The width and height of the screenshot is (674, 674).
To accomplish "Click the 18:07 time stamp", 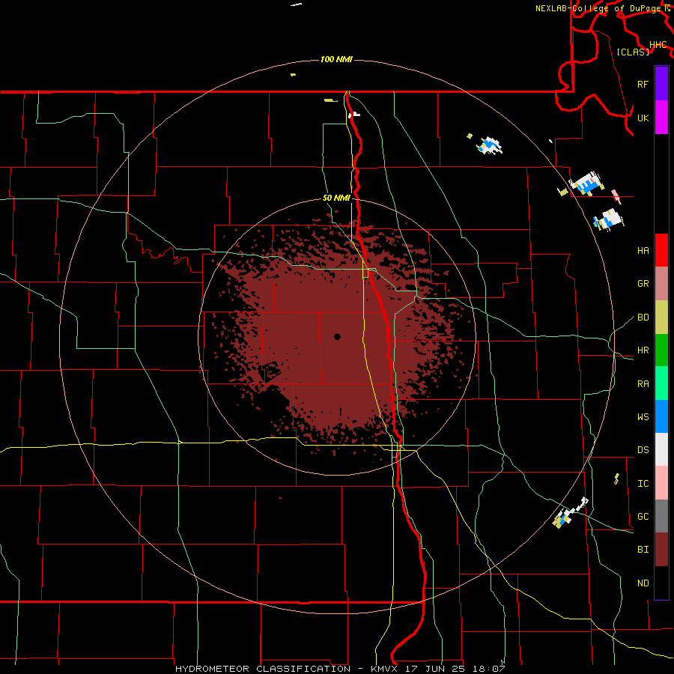I will pyautogui.click(x=489, y=669).
